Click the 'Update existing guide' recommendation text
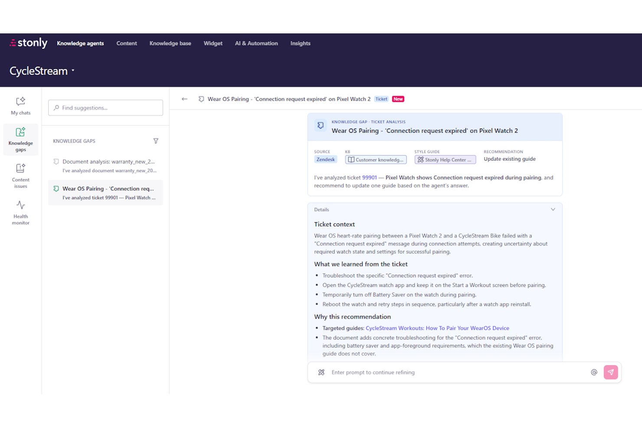Viewport: 642px width, 428px height. click(x=510, y=159)
